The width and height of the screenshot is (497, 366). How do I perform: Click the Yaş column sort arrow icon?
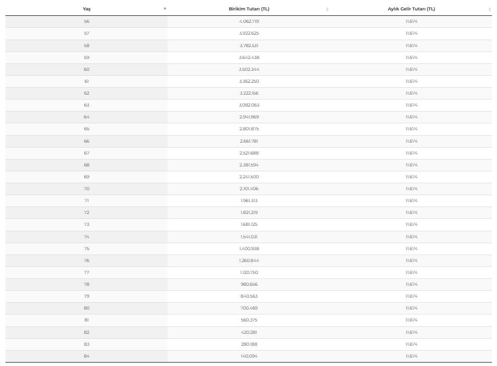click(x=165, y=8)
